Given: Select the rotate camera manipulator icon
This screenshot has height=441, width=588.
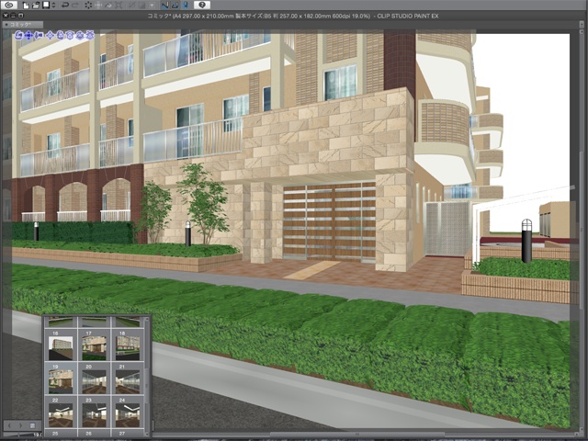Looking at the screenshot, I should [18, 35].
